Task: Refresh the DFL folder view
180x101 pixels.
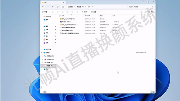Action: pyautogui.click(x=58, y=7)
